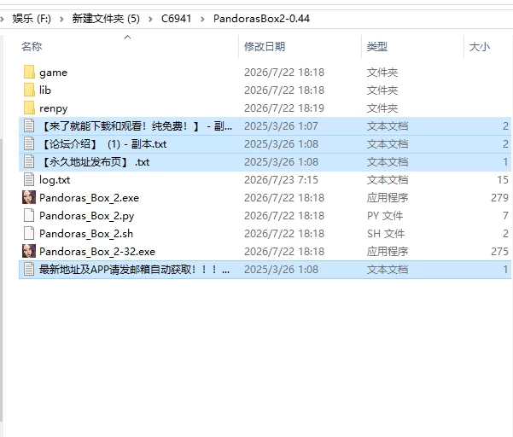Image resolution: width=513 pixels, height=437 pixels.
Task: Click the Pandoras_Box_2.sh file icon
Action: [29, 234]
